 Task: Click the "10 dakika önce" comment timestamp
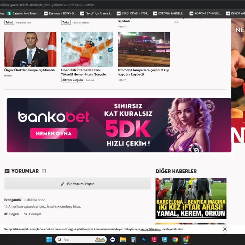pyautogui.click(x=34, y=200)
